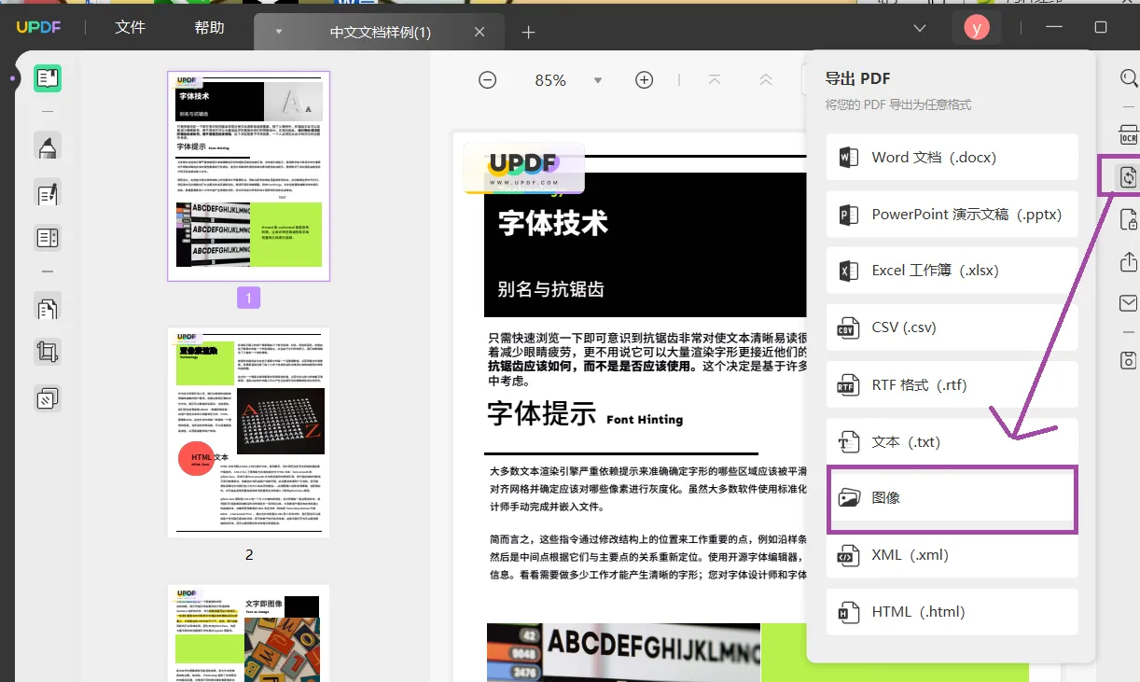Click the Search magnifier icon
This screenshot has height=682, width=1140.
[1129, 78]
